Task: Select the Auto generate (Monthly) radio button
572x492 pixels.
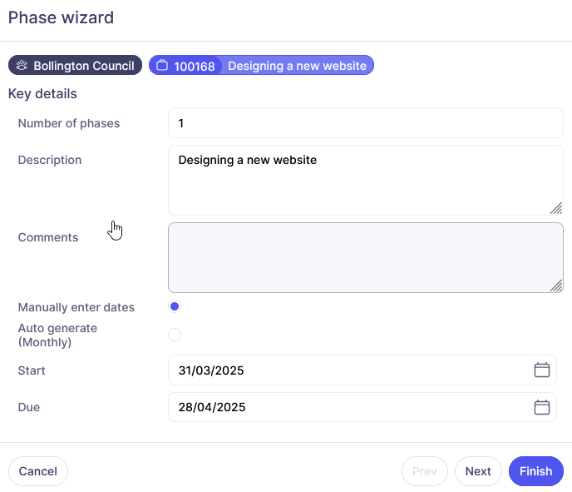Action: click(x=175, y=335)
